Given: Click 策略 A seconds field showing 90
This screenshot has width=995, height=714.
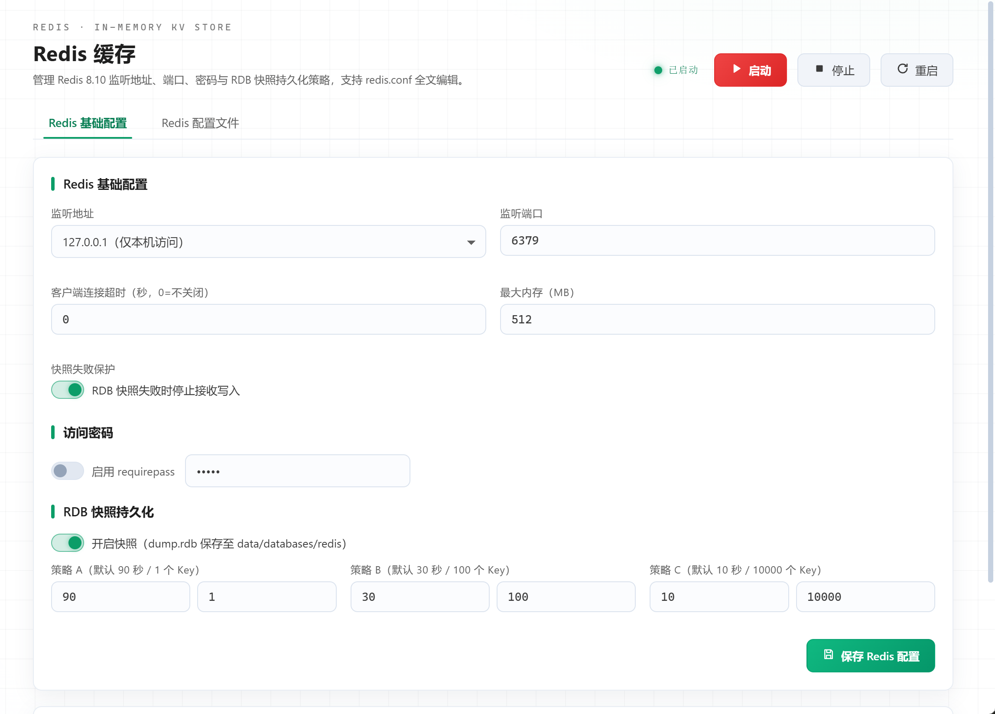Looking at the screenshot, I should point(120,597).
